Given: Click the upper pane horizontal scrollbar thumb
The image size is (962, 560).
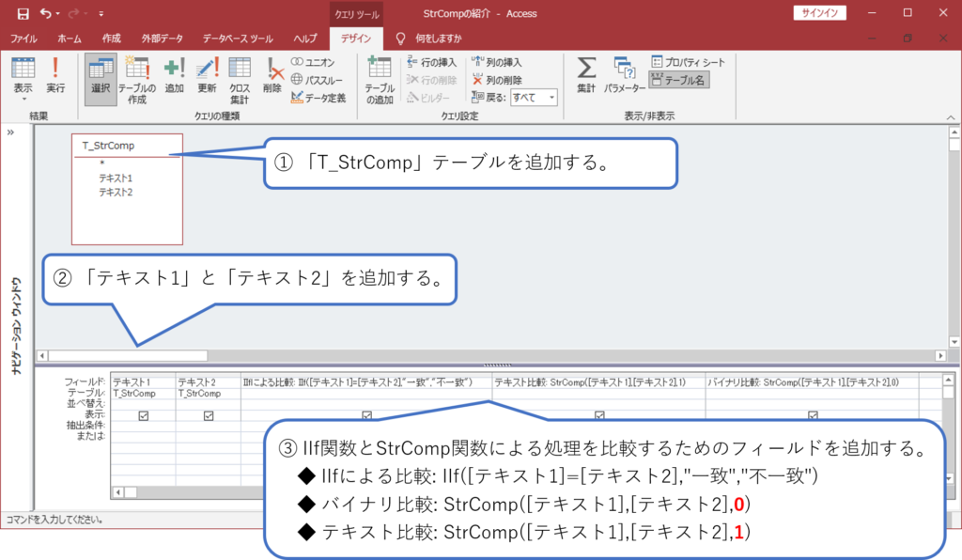Looking at the screenshot, I should pos(128,355).
